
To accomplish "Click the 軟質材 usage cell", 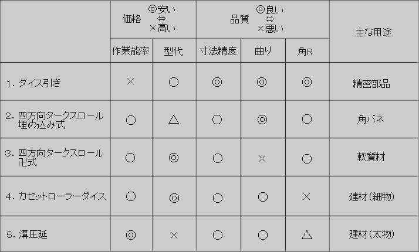I will [370, 158].
